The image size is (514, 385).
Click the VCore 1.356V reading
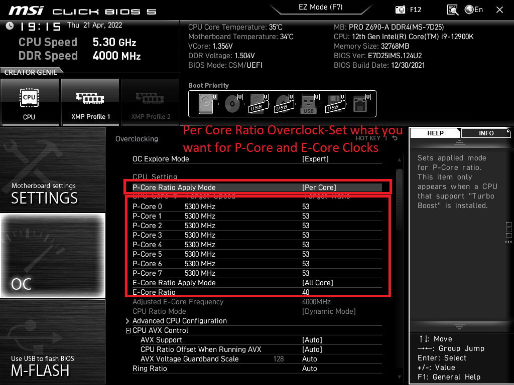(210, 46)
